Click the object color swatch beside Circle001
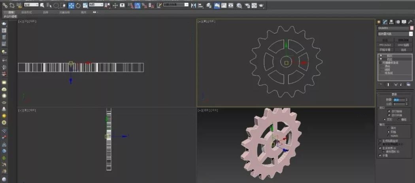This screenshot has width=415, height=183. click(411, 28)
